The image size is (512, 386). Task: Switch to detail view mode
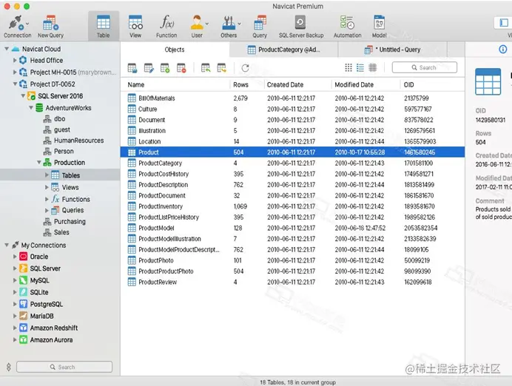tap(373, 67)
